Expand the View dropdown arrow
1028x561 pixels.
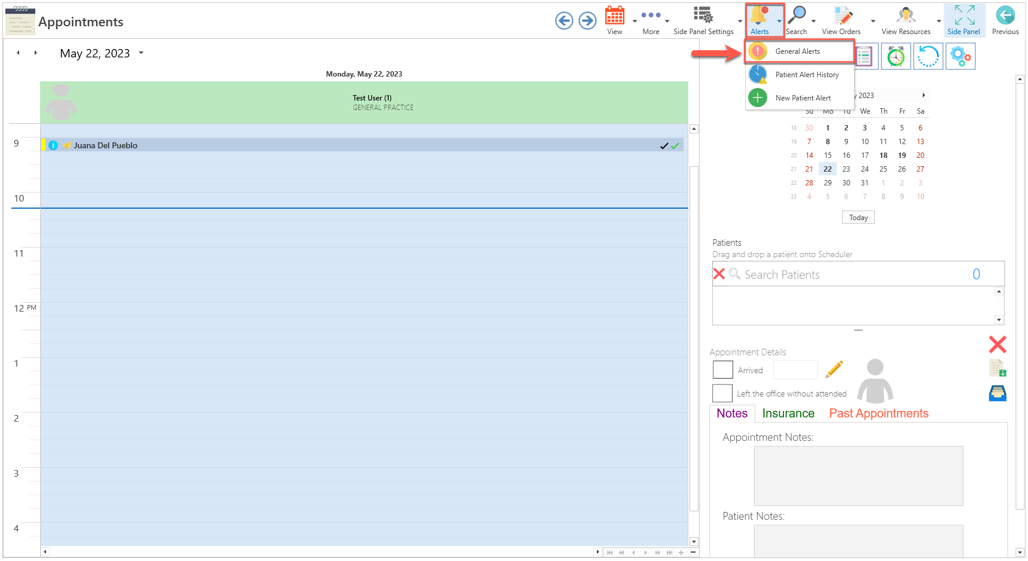(x=635, y=22)
